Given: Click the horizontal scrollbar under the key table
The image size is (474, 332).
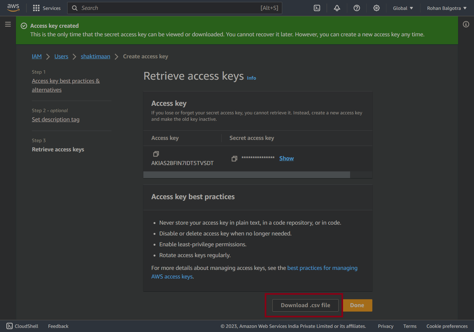Looking at the screenshot, I should pyautogui.click(x=247, y=175).
